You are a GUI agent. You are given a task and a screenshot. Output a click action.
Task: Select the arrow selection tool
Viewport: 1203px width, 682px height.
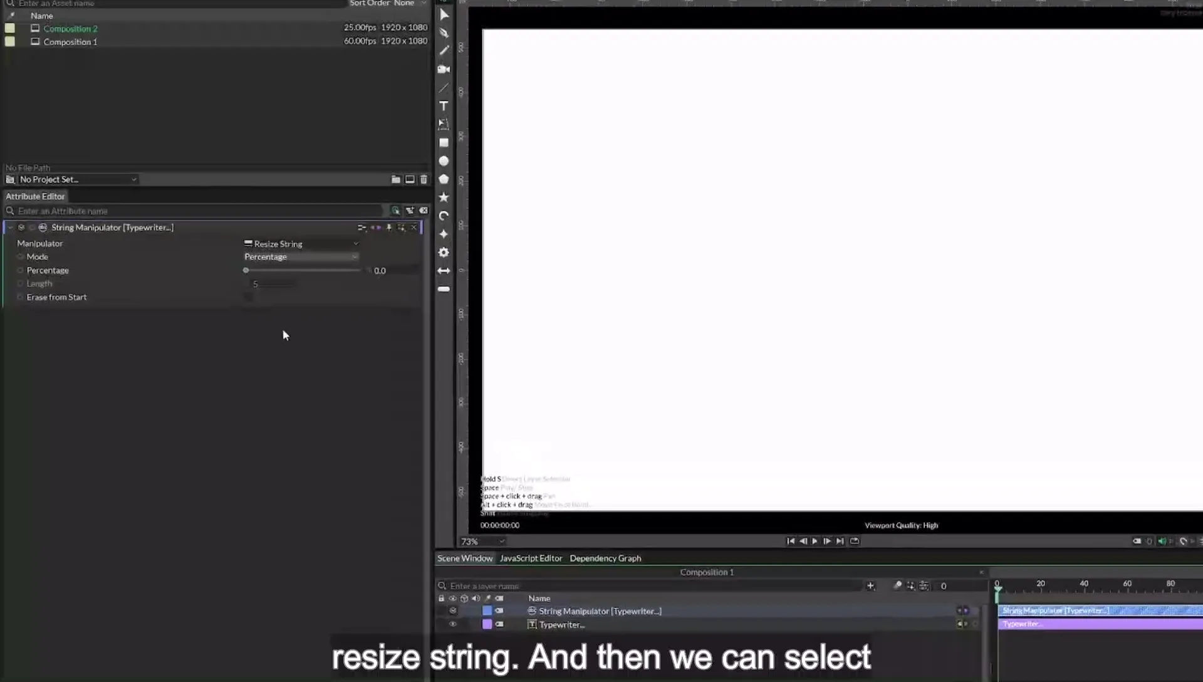coord(444,14)
